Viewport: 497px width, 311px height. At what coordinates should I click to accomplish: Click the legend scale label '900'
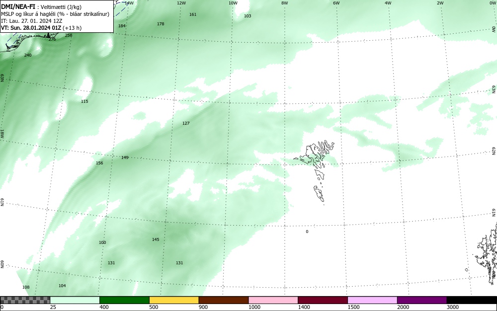click(x=203, y=307)
